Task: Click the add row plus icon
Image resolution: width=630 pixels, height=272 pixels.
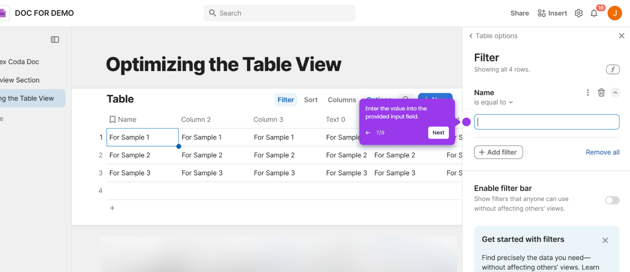Action: click(x=112, y=208)
